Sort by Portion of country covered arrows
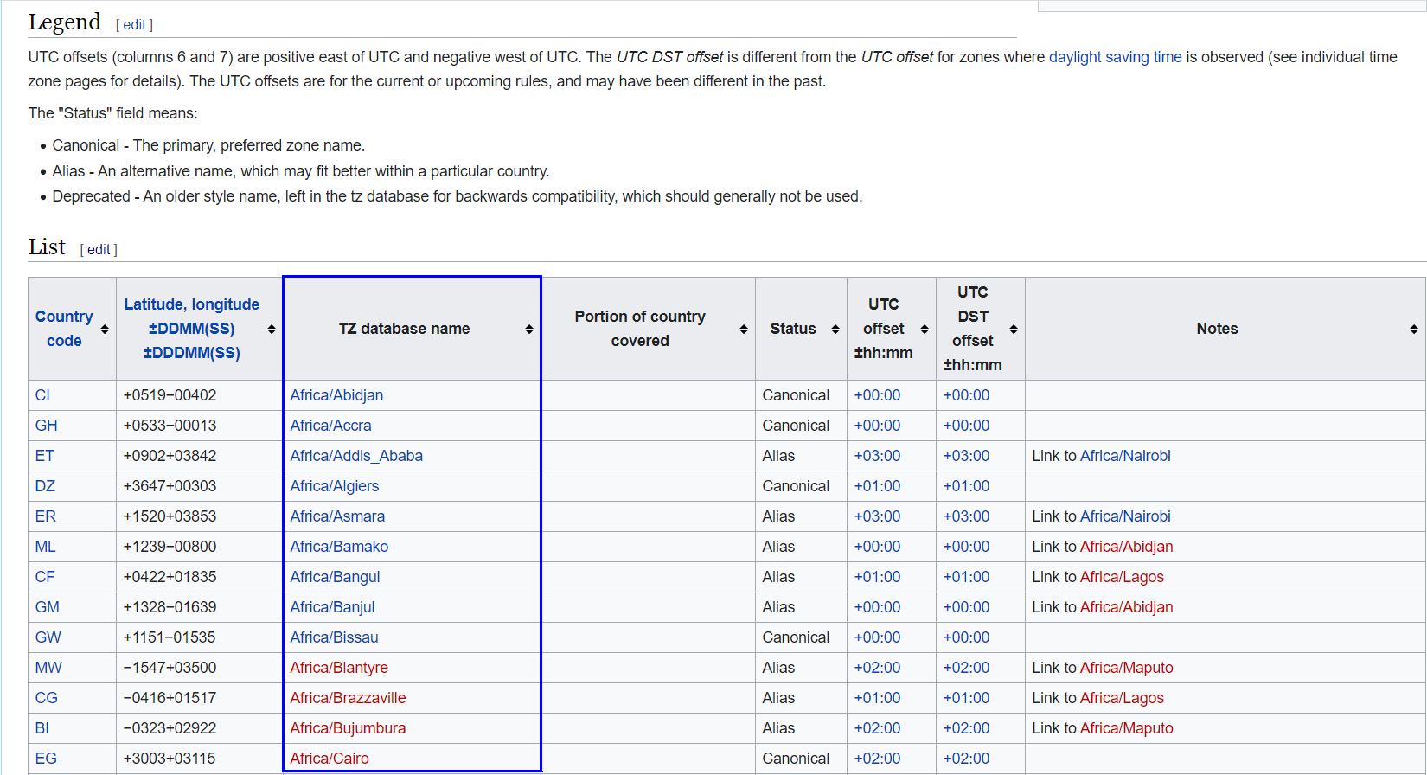The width and height of the screenshot is (1427, 775). click(x=744, y=330)
